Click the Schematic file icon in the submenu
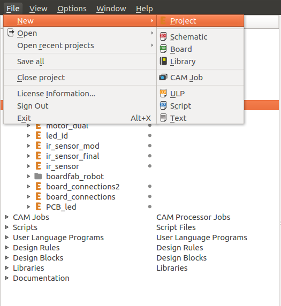 coord(163,37)
